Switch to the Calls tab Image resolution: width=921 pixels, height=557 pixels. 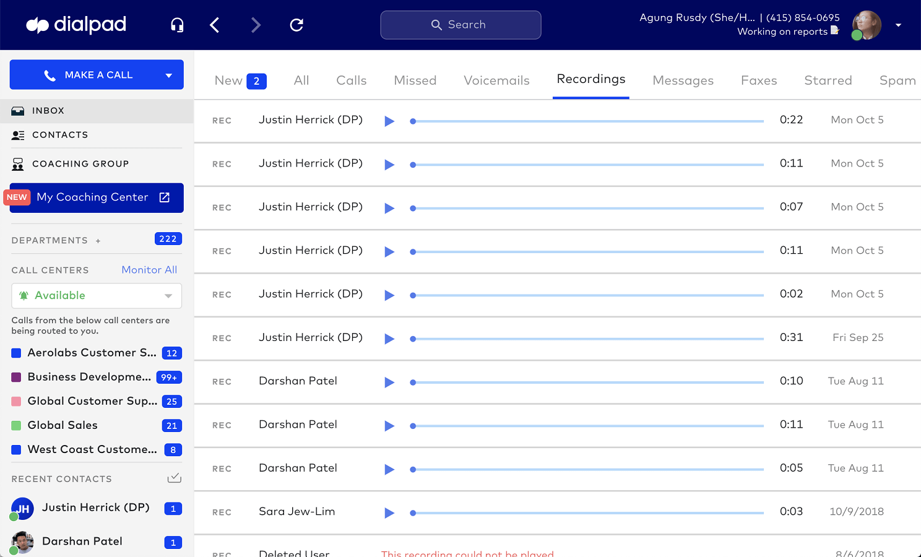(352, 80)
